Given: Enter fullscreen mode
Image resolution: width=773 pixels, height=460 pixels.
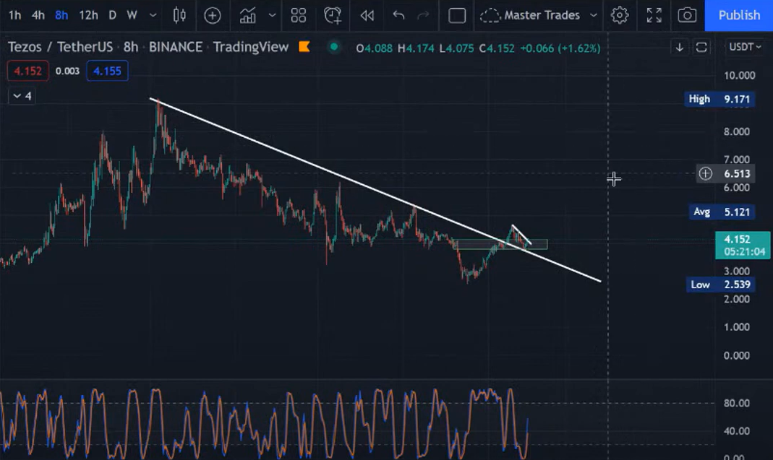Looking at the screenshot, I should [x=654, y=15].
